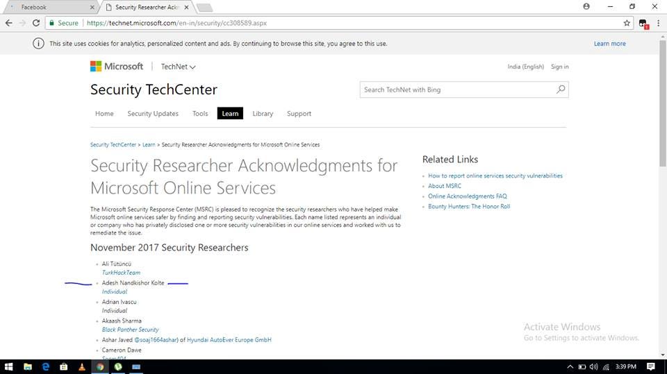Open Bounty Hunters: The Honor Roll link

tap(469, 206)
